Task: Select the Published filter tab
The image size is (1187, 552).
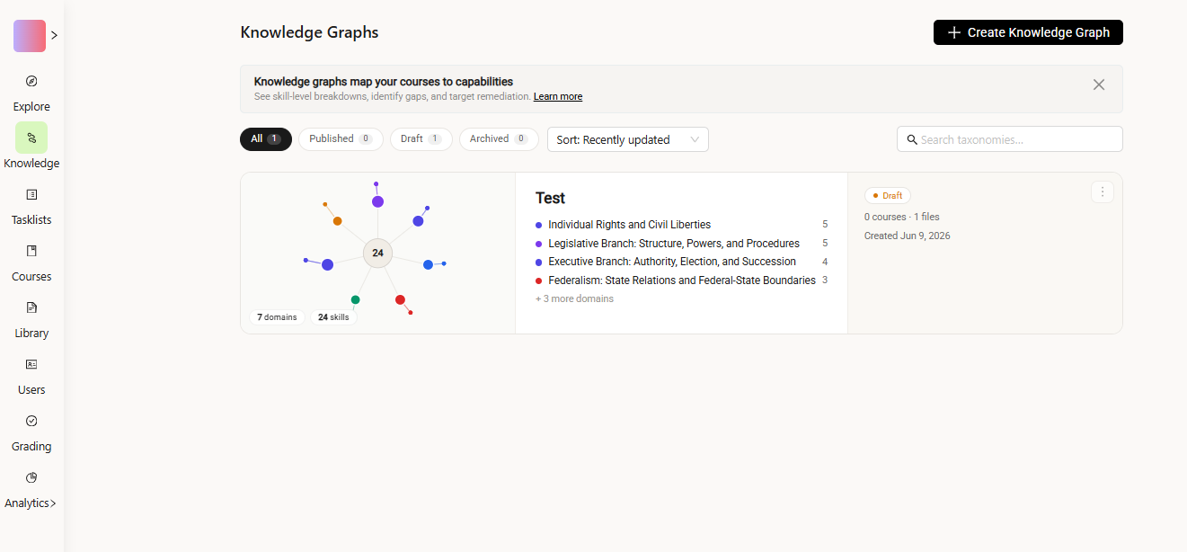Action: (341, 139)
